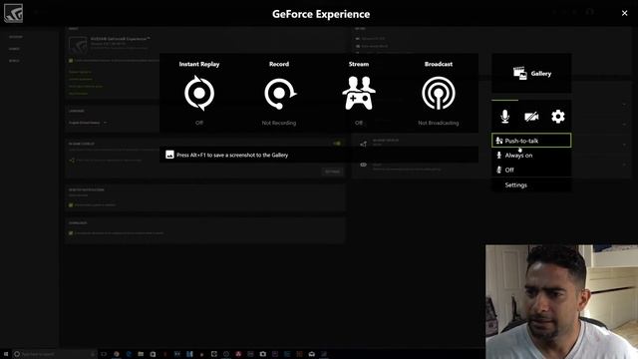
Task: Open the Gallery button
Action: point(531,73)
